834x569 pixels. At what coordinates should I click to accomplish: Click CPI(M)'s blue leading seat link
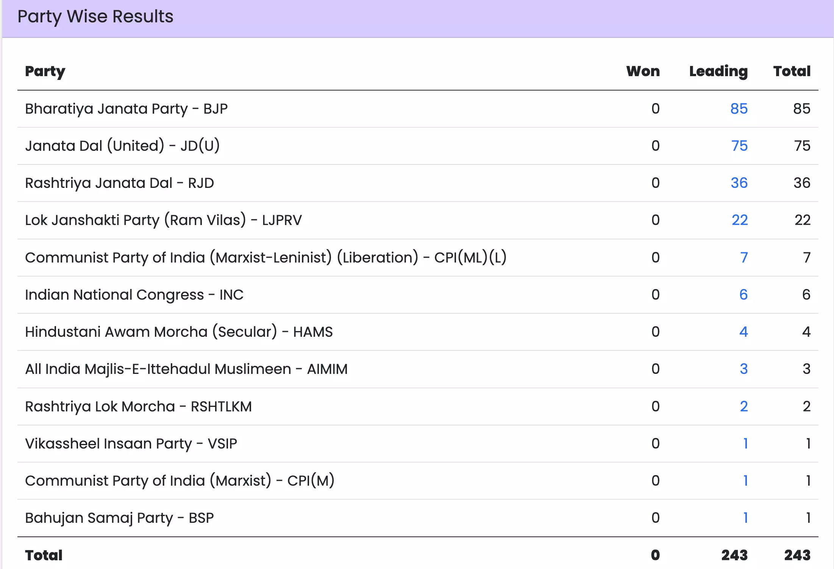tap(745, 481)
